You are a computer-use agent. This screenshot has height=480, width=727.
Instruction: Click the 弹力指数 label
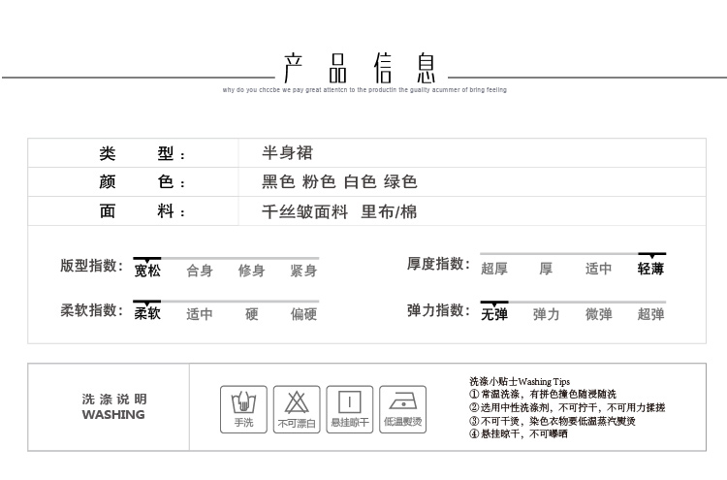[438, 309]
